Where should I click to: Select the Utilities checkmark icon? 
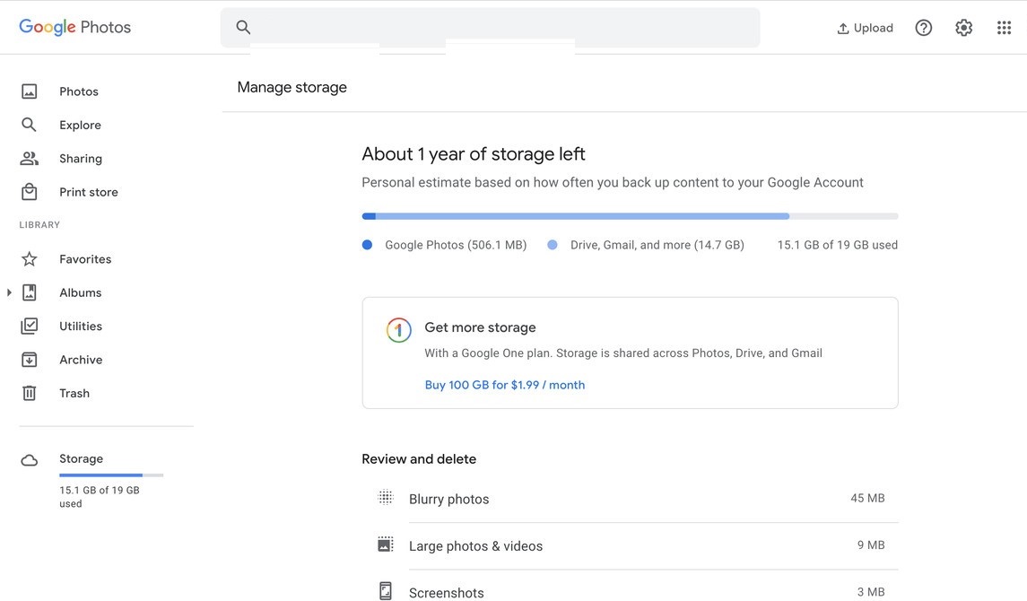(x=30, y=327)
